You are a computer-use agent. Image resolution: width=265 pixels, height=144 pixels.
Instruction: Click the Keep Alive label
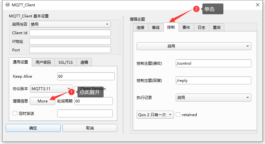pos(22,76)
